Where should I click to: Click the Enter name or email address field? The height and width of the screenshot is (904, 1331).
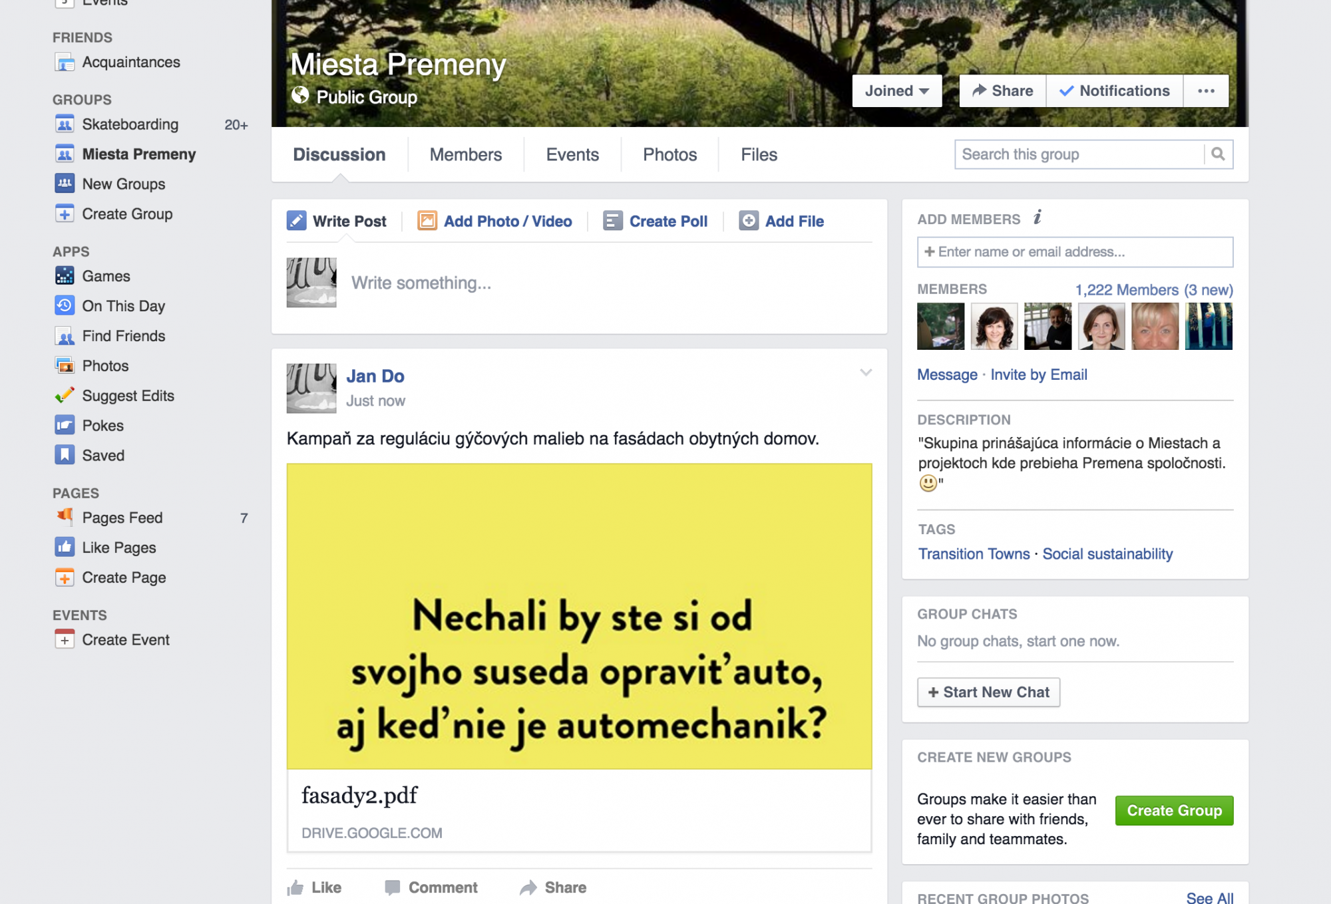click(1075, 252)
